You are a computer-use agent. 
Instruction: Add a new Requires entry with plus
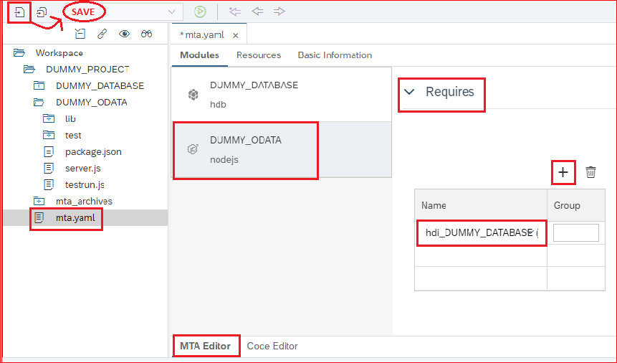point(563,172)
